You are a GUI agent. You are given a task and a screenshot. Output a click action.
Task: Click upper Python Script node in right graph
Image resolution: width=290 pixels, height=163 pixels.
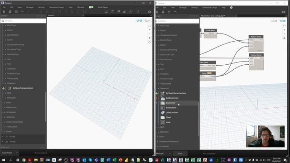click(x=256, y=43)
